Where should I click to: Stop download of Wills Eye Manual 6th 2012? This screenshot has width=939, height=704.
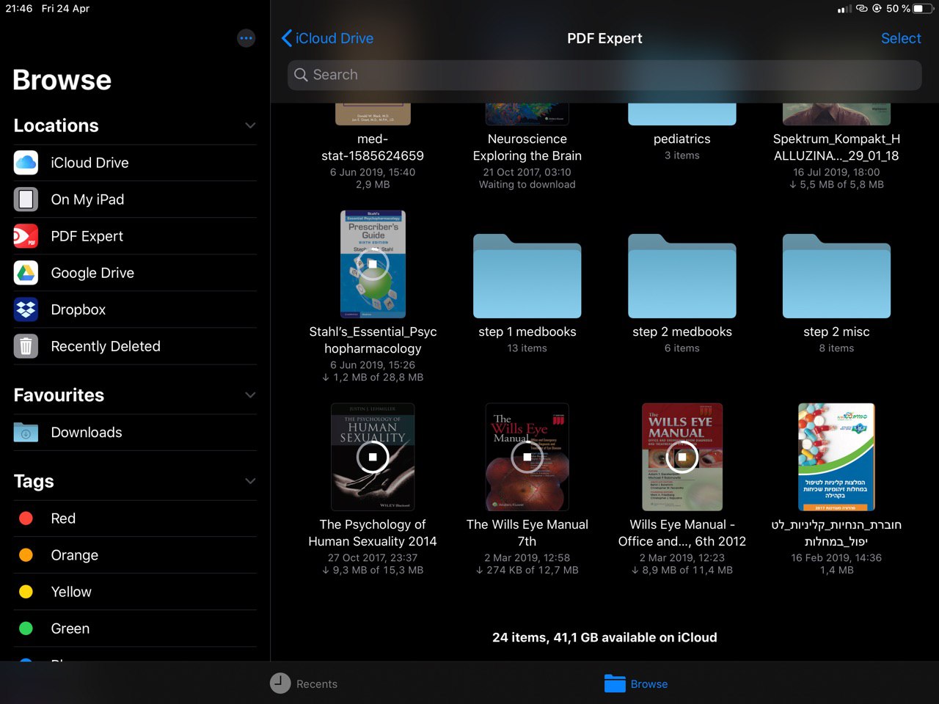click(x=682, y=457)
